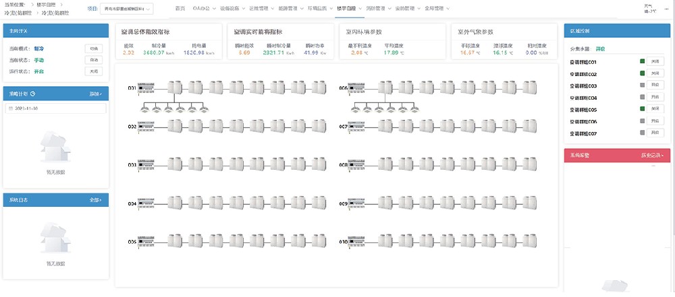675x297 pixels.
Task: Toggle the green status box for 空调群组C05
Action: [x=642, y=109]
